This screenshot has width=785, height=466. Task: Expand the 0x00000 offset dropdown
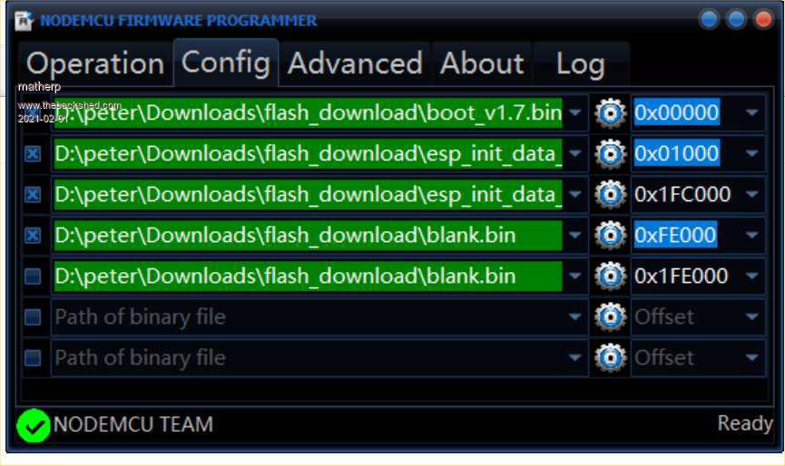[751, 113]
